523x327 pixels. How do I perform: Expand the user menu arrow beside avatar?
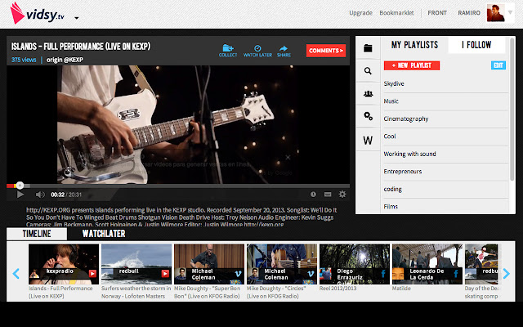point(510,13)
